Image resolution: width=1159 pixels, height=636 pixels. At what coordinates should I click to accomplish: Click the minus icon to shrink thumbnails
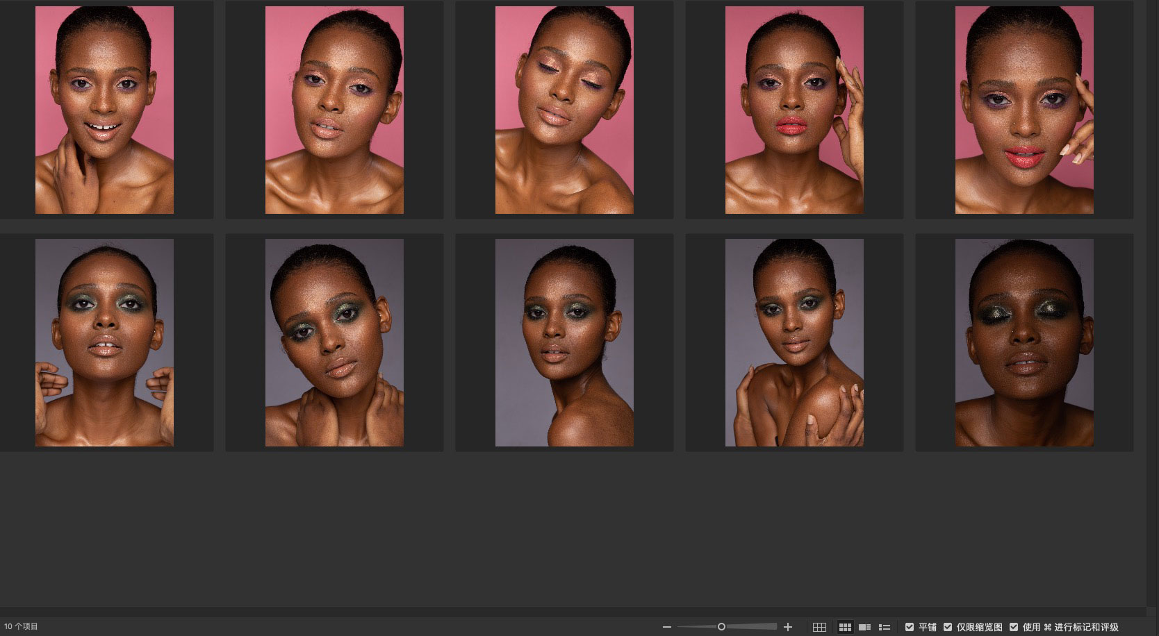click(x=667, y=627)
